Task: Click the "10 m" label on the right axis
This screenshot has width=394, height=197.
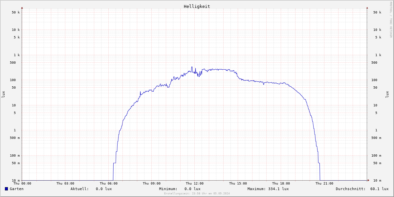Action: (377, 181)
